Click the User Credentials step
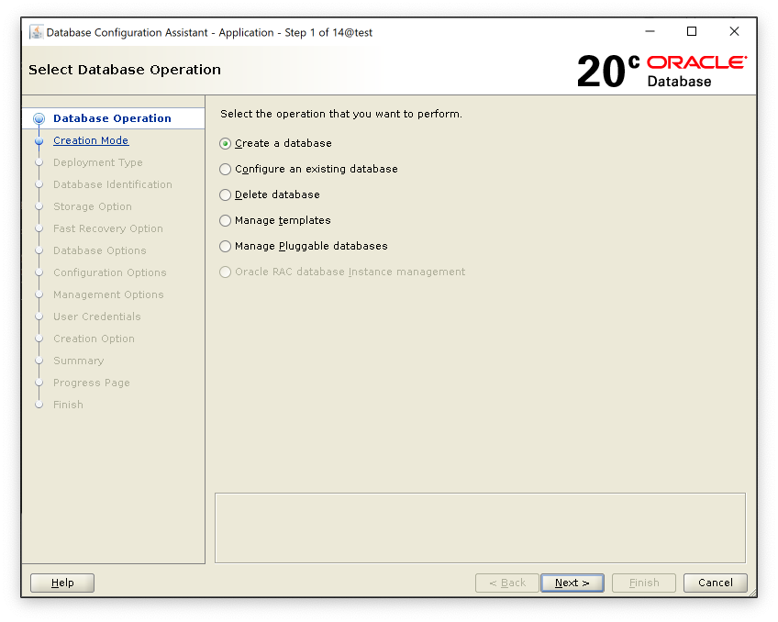Screen dimensions: 778x622 coord(96,317)
